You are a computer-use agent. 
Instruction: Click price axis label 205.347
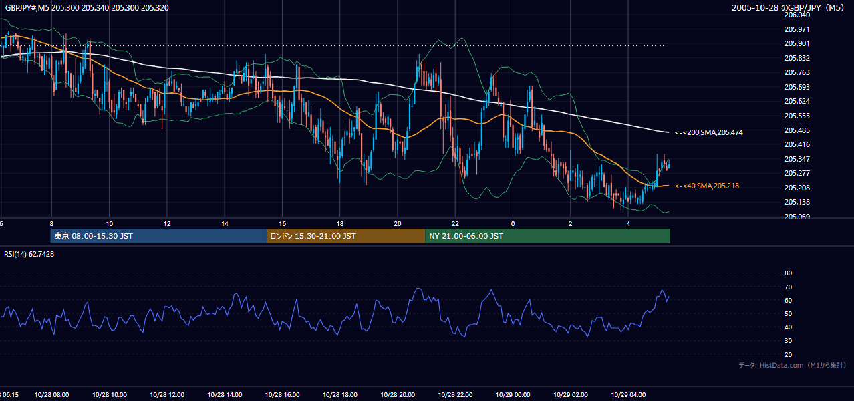point(797,159)
